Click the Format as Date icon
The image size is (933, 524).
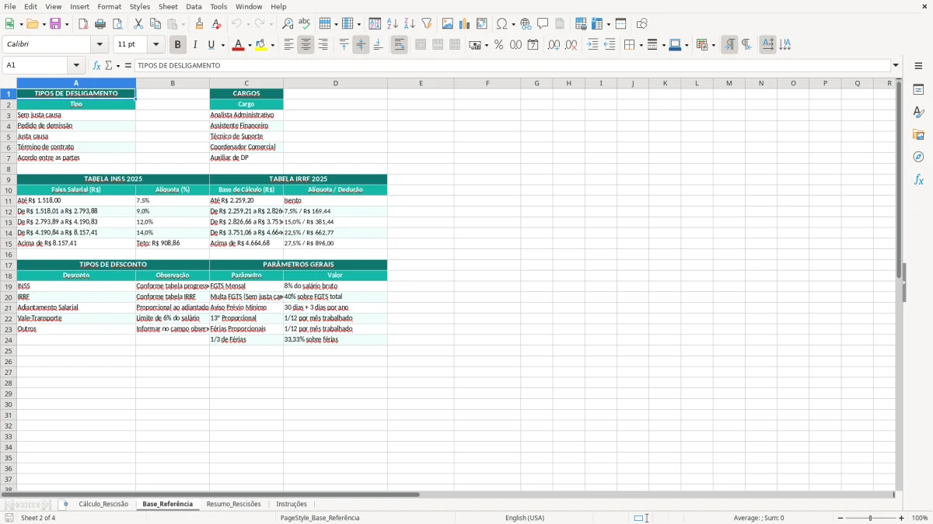tap(533, 45)
